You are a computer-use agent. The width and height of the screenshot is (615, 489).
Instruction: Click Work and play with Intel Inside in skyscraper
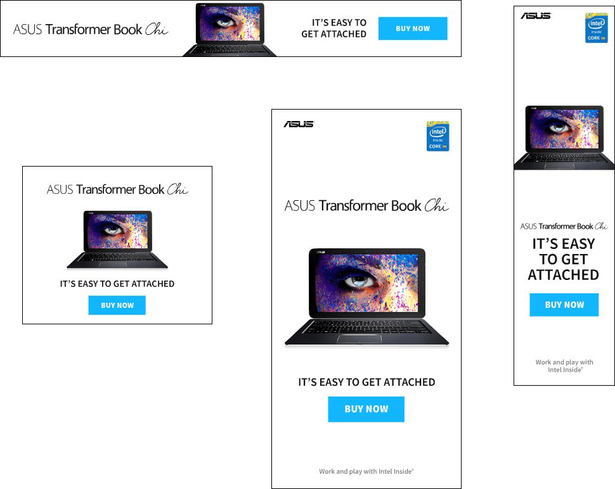tap(564, 366)
